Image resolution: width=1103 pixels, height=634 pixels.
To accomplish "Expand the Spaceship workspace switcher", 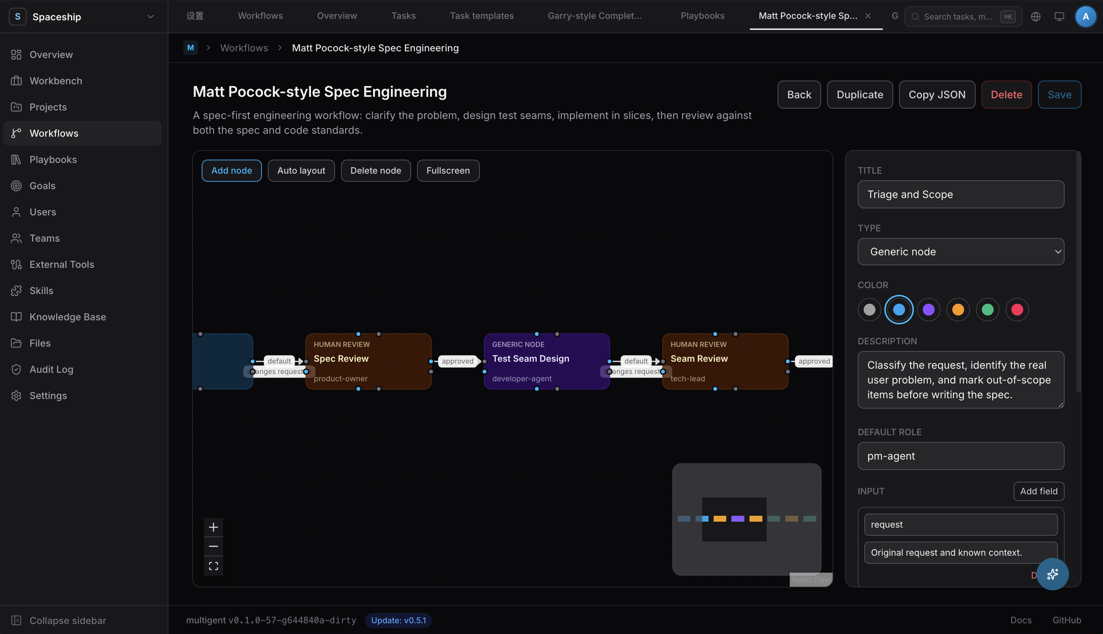I will [151, 17].
